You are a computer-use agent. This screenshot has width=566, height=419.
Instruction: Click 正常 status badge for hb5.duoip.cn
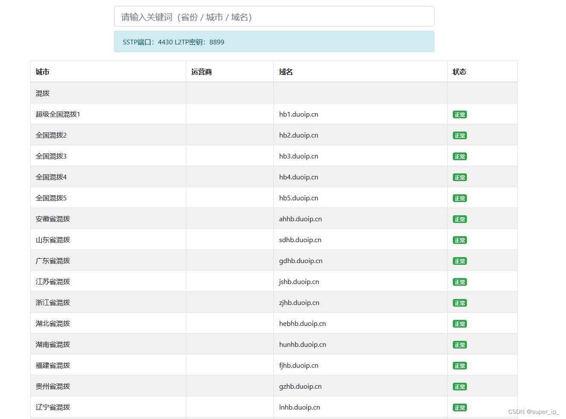(460, 198)
